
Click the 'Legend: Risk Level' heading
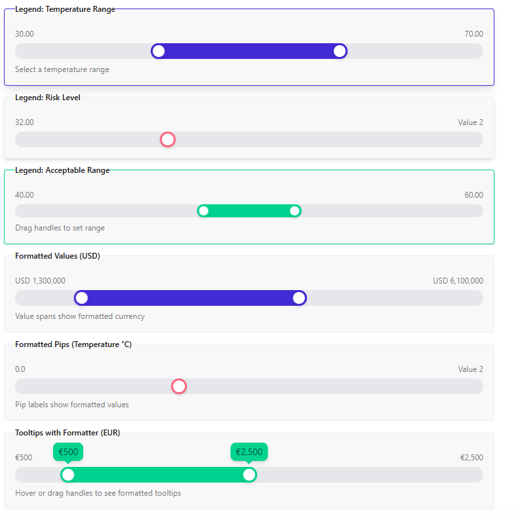(48, 98)
